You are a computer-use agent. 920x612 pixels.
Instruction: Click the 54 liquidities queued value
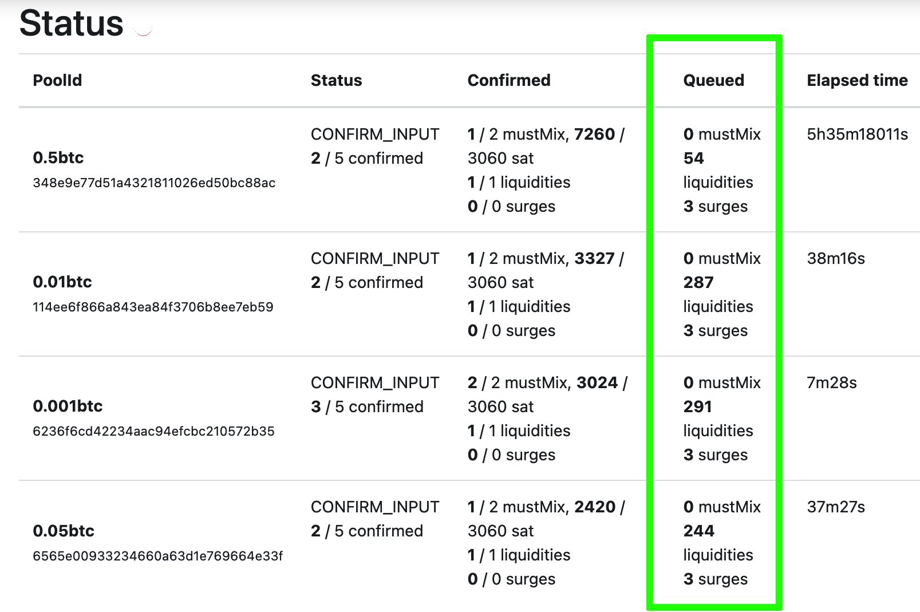tap(718, 170)
